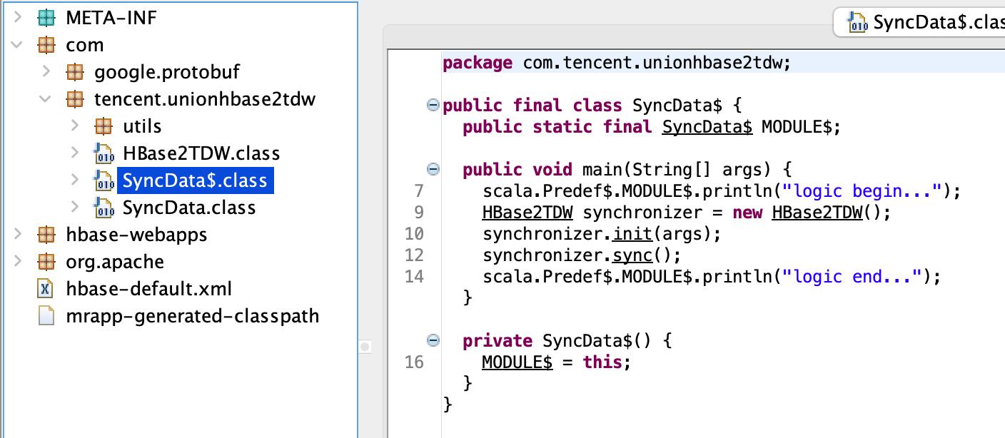Click the utils package icon
This screenshot has width=1005, height=438.
click(103, 126)
